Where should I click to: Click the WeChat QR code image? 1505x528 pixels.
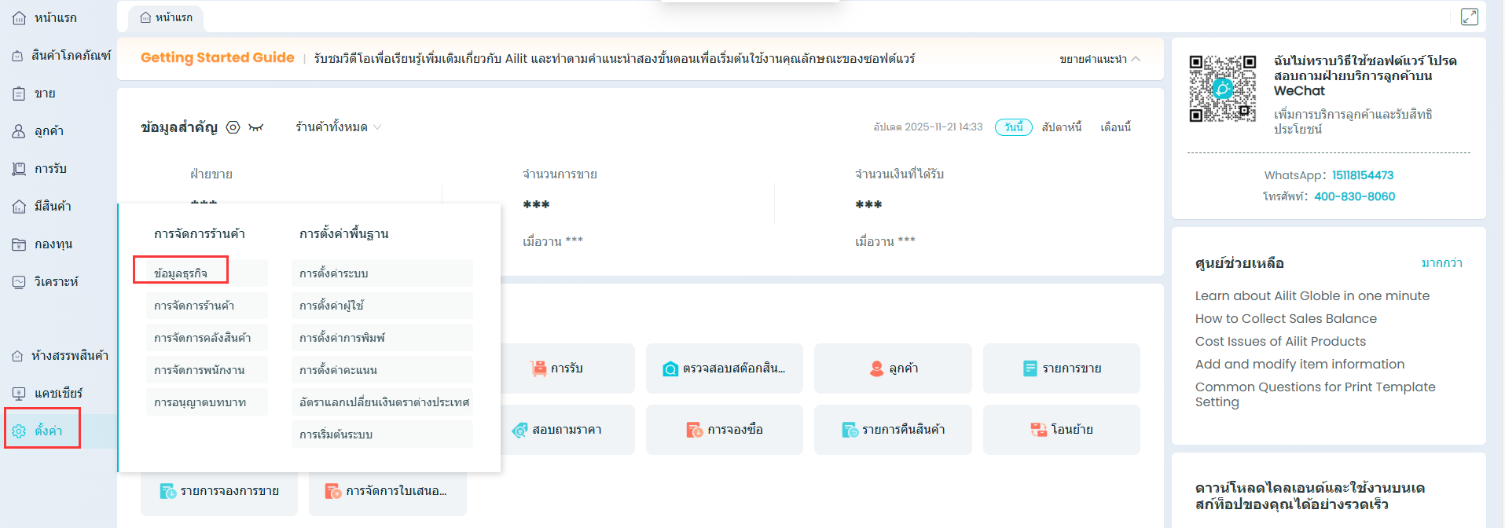click(1222, 88)
